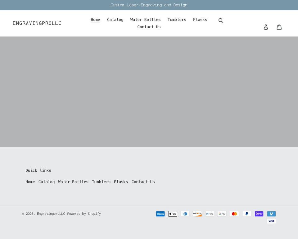Viewport: 298px width, 239px height.
Task: Go to Water Bottles in header menu
Action: coord(145,20)
